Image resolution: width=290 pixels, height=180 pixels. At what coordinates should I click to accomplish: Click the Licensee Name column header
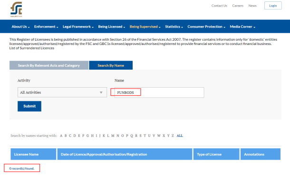tap(33, 154)
